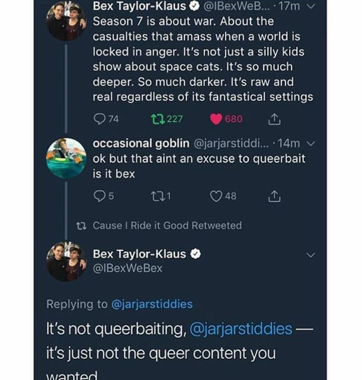Image resolution: width=362 pixels, height=380 pixels.
Task: Tap the @jarjarstiddies mention in tweet text
Action: coord(241,329)
